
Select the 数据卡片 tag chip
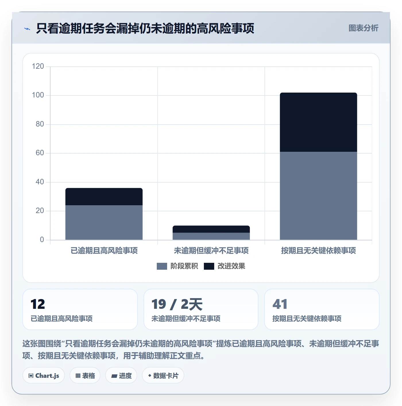click(163, 376)
